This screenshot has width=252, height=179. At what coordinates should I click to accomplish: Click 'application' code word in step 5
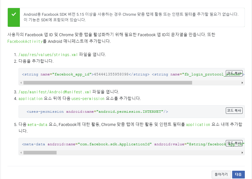point(198,125)
